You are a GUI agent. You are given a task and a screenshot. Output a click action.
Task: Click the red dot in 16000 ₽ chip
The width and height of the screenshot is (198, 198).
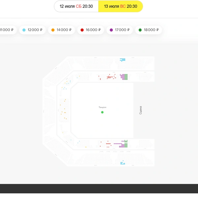82,30
